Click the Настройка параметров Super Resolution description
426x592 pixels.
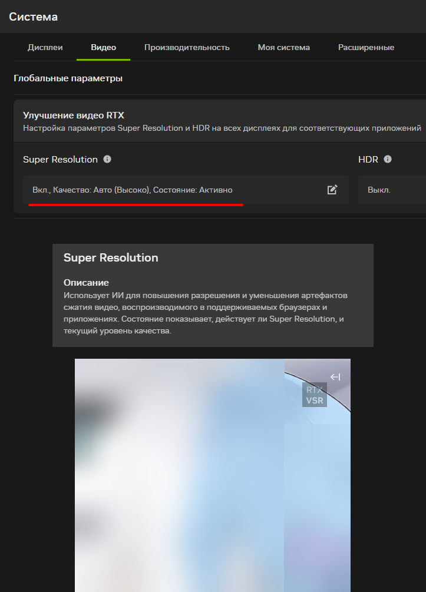222,128
